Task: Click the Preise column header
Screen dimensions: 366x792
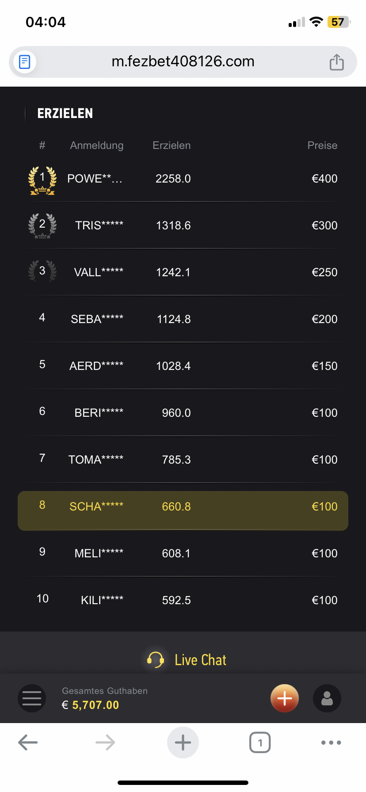Action: [x=322, y=145]
